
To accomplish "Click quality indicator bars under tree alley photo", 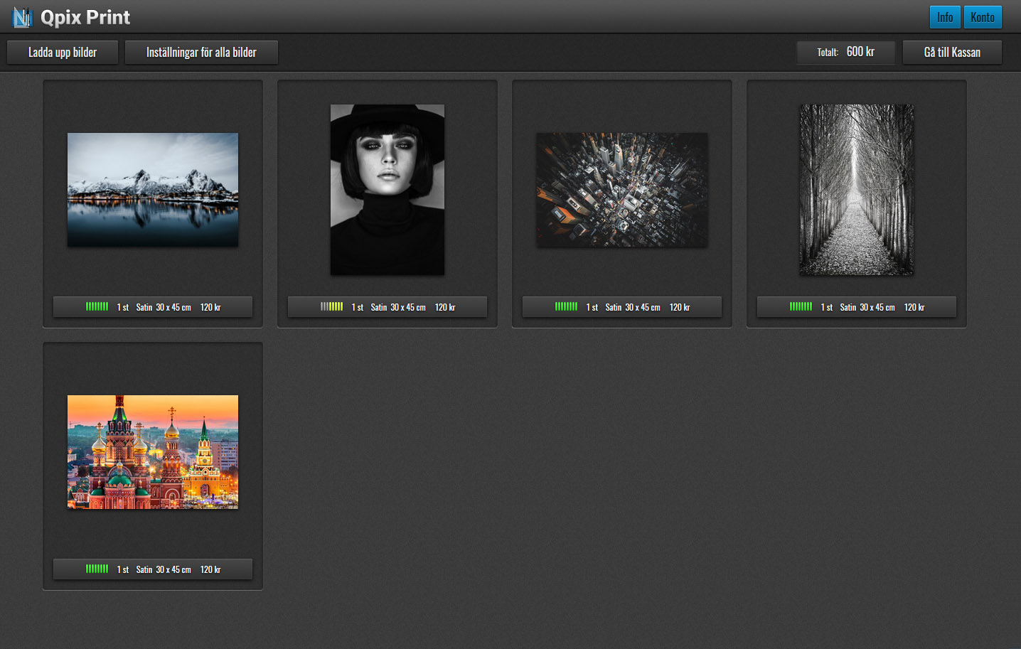I will click(x=801, y=306).
